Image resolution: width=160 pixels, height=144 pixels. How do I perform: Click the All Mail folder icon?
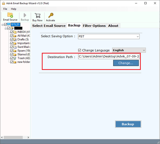pos(15,36)
